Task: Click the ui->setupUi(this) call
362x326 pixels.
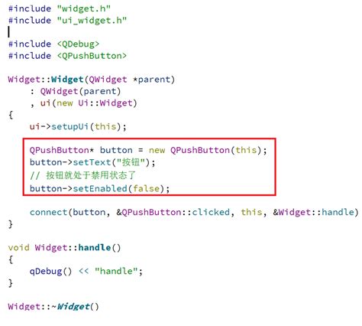Action: 78,126
